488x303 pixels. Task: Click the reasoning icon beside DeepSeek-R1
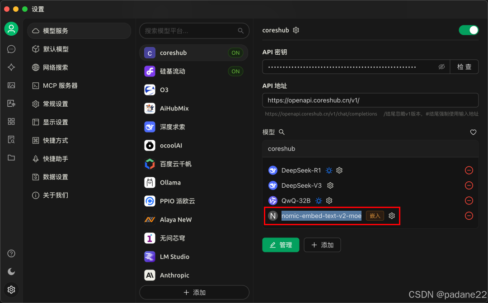coord(329,170)
